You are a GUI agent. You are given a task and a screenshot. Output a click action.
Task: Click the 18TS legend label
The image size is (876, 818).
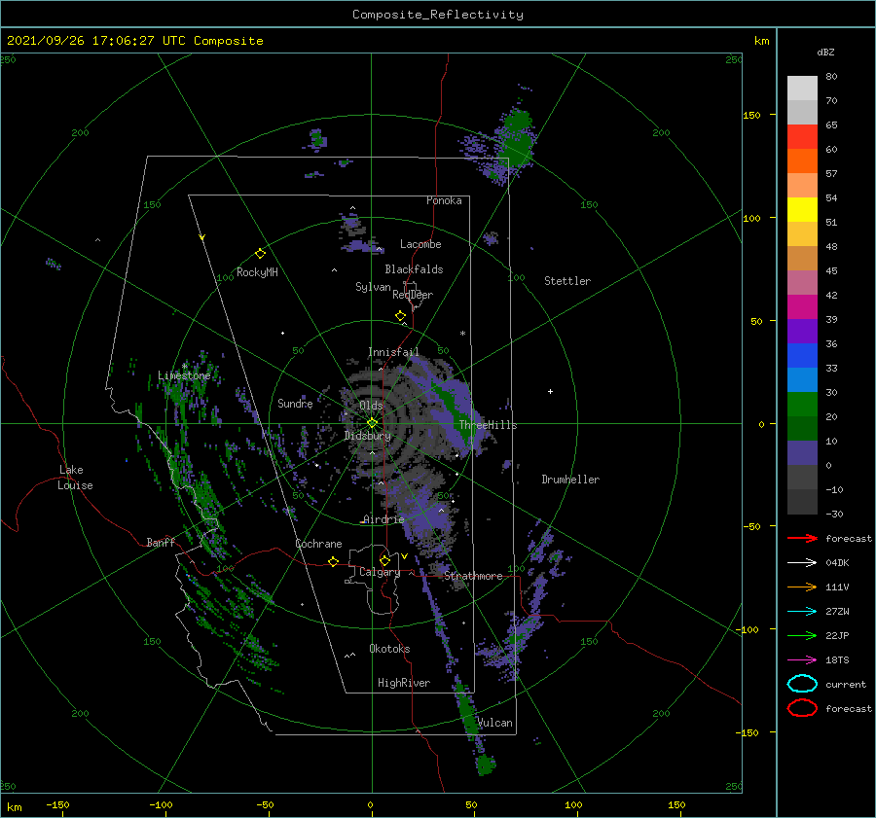(837, 660)
